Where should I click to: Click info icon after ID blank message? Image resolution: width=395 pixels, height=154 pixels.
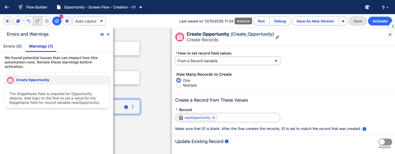click(364, 129)
